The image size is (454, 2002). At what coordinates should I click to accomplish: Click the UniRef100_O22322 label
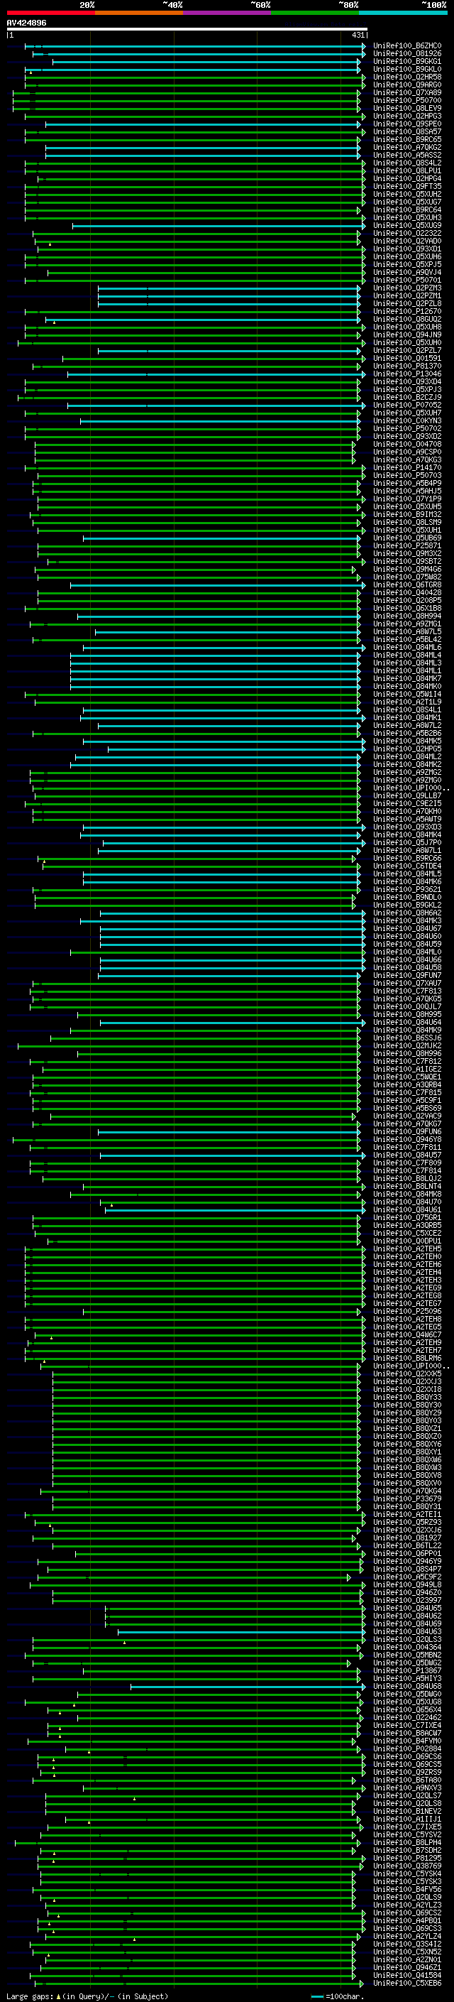[407, 233]
